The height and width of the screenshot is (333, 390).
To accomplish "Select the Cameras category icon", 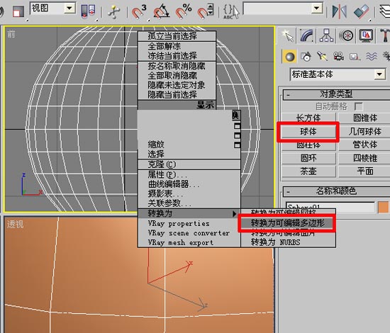I will pos(338,57).
